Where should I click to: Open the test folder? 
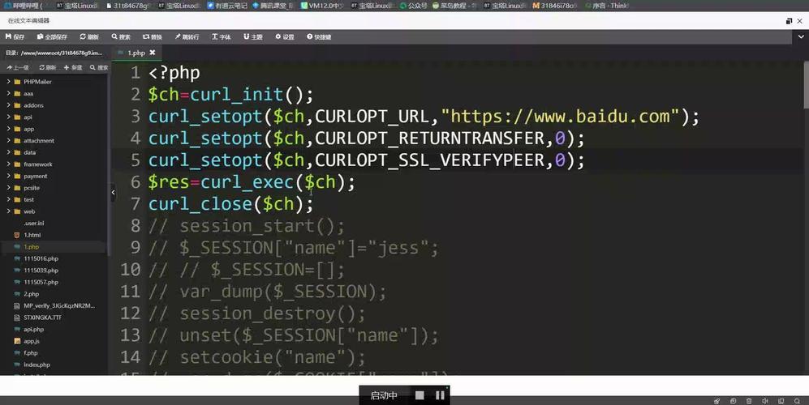pos(28,199)
